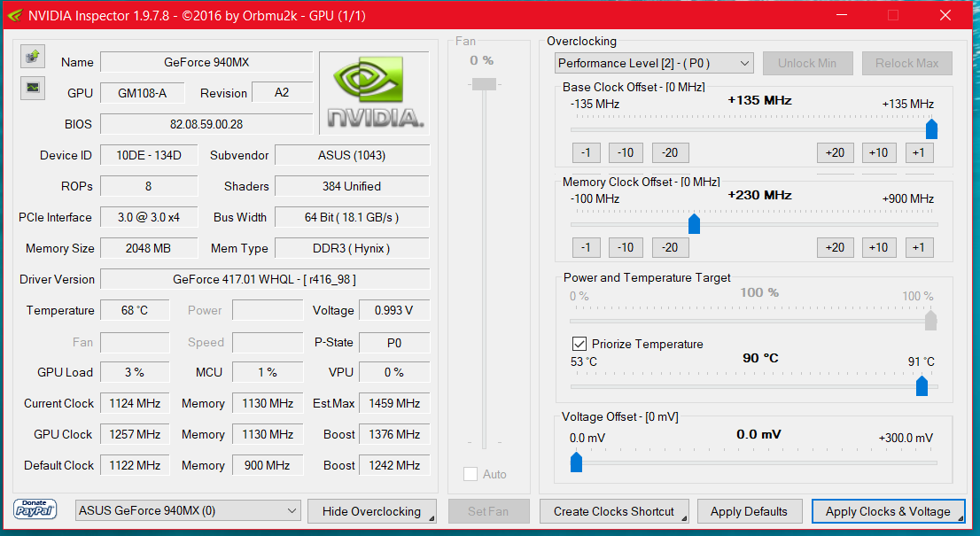Decrease Base Clock Offset by 20 MHz
Image resolution: width=980 pixels, height=536 pixels.
point(670,152)
